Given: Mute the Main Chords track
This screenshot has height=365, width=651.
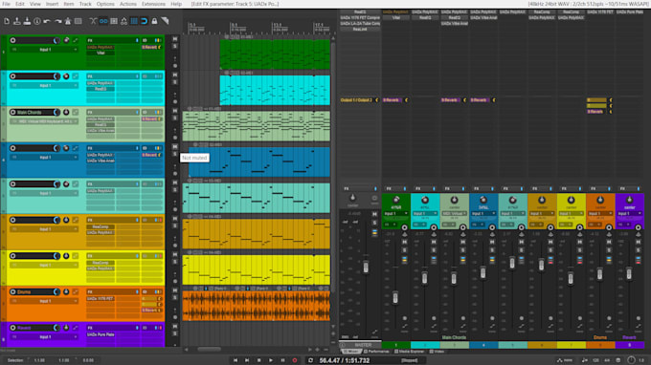Looking at the screenshot, I should point(175,111).
